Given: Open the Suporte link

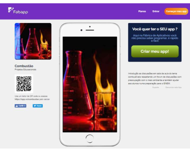Looking at the screenshot, I should pyautogui.click(x=156, y=87).
